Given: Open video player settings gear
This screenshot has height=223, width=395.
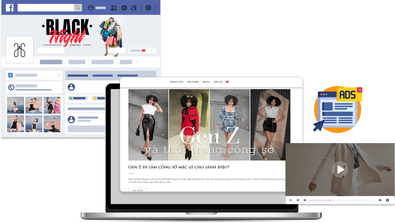Looking at the screenshot, I should pyautogui.click(x=387, y=200).
